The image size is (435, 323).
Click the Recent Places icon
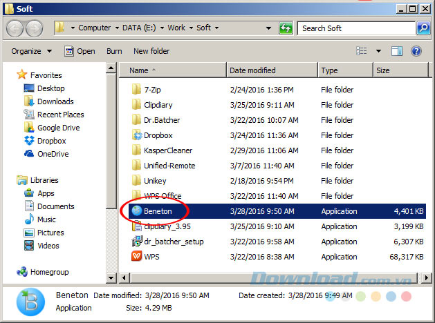tap(29, 115)
